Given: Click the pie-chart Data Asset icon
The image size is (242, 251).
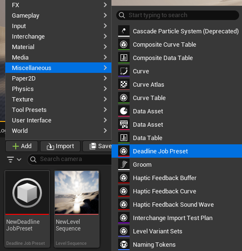Looking at the screenshot, I should click(124, 111).
